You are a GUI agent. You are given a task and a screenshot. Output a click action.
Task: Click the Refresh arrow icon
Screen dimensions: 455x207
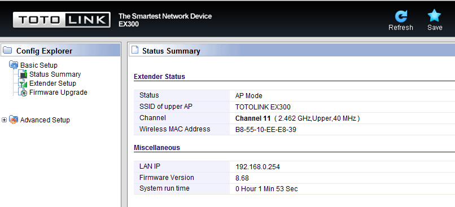click(x=401, y=16)
